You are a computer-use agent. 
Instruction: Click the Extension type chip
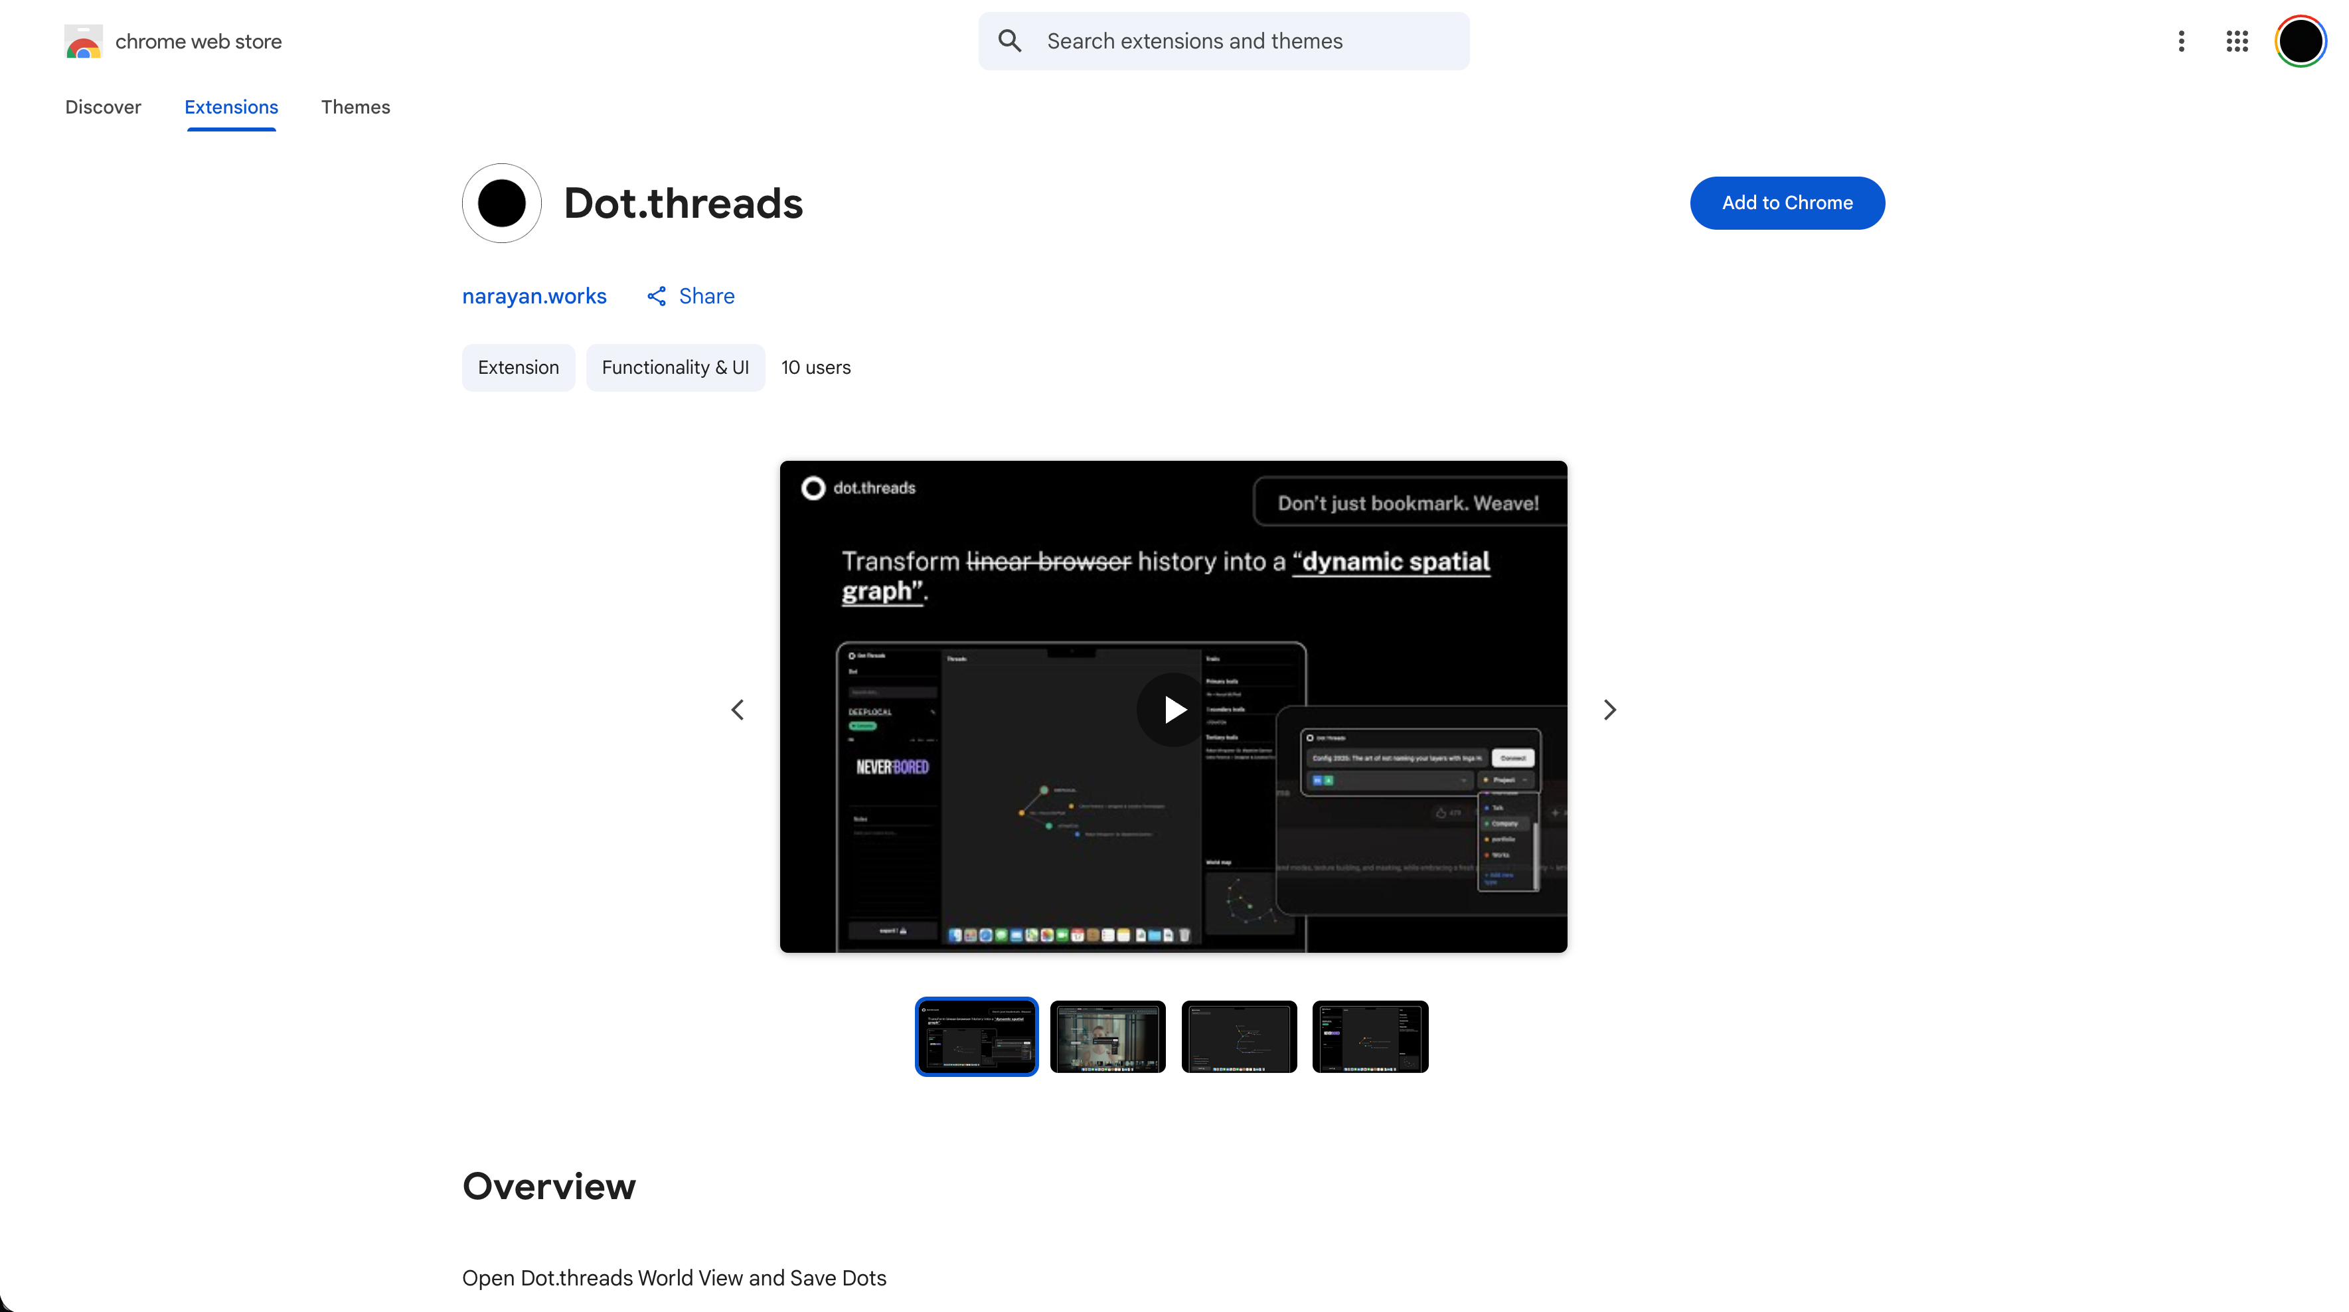click(x=518, y=367)
